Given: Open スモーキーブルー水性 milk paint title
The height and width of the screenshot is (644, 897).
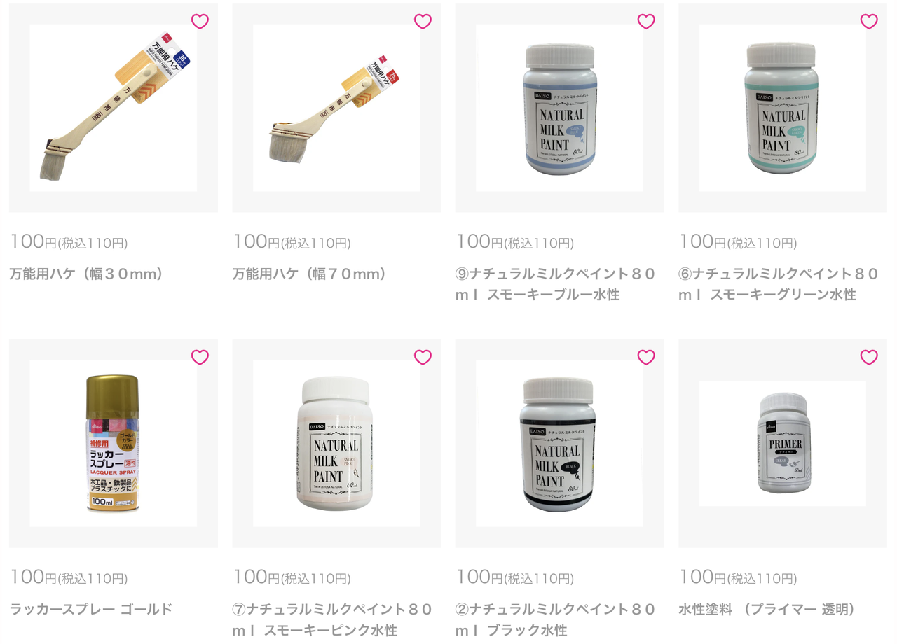Looking at the screenshot, I should 556,284.
